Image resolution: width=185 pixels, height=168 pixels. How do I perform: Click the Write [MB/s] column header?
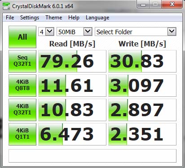[x=142, y=44]
